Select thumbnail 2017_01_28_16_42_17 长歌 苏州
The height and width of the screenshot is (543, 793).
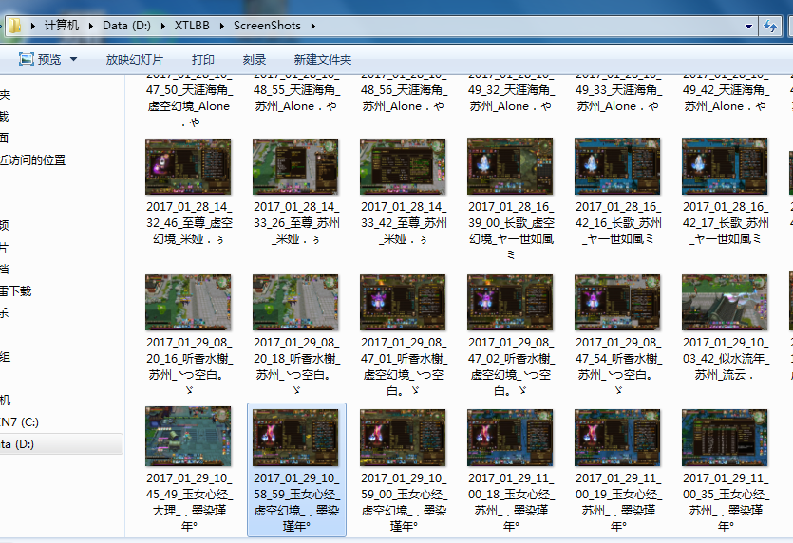725,166
